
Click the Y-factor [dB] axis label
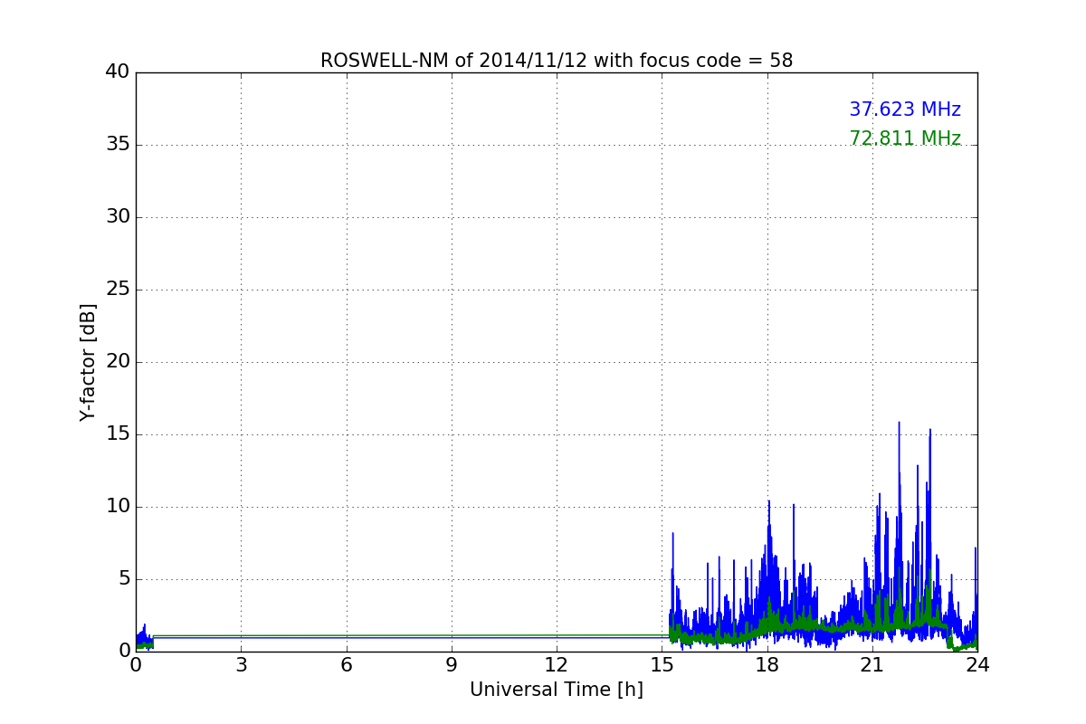[88, 362]
